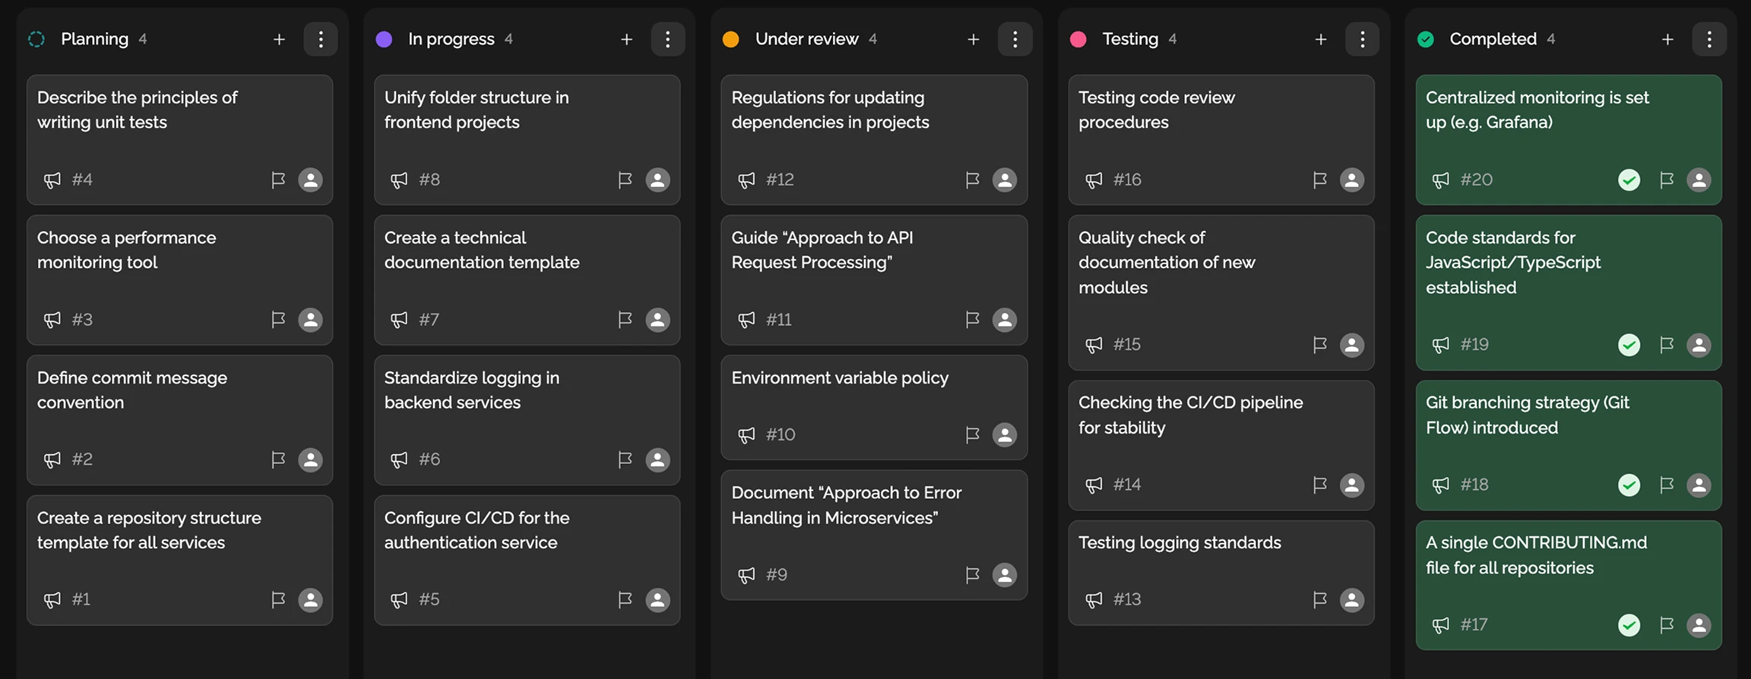Add a new card to Testing column
The height and width of the screenshot is (679, 1751).
[1321, 39]
